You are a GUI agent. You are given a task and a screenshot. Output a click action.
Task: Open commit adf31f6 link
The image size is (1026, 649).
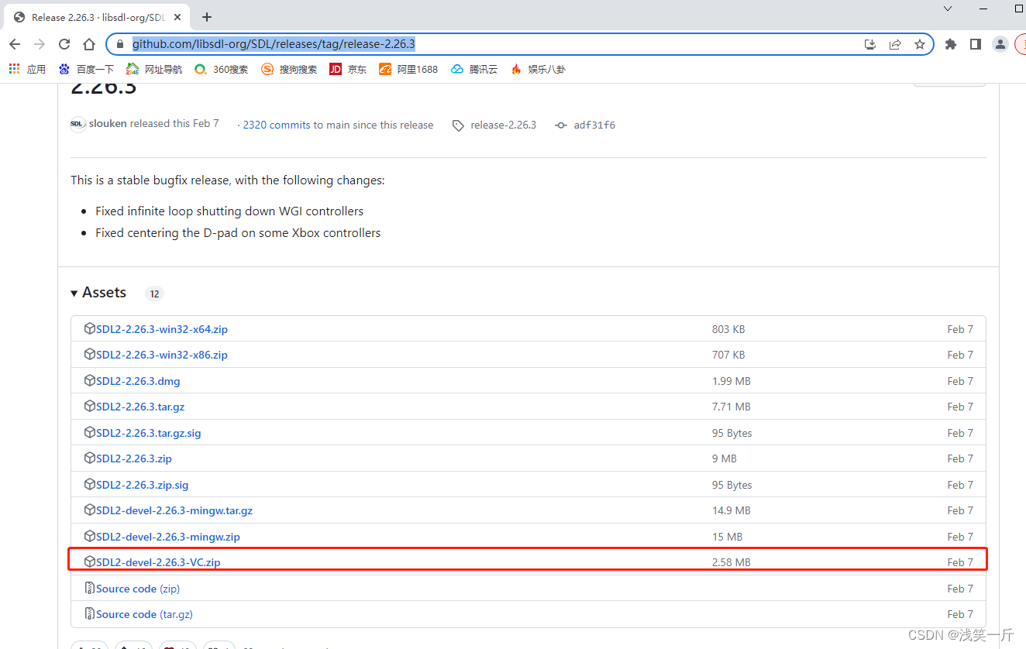pyautogui.click(x=594, y=125)
